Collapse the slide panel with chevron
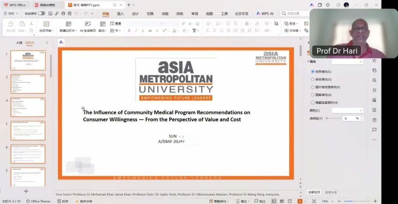Viewport: 398px width, 204px height. (47, 43)
